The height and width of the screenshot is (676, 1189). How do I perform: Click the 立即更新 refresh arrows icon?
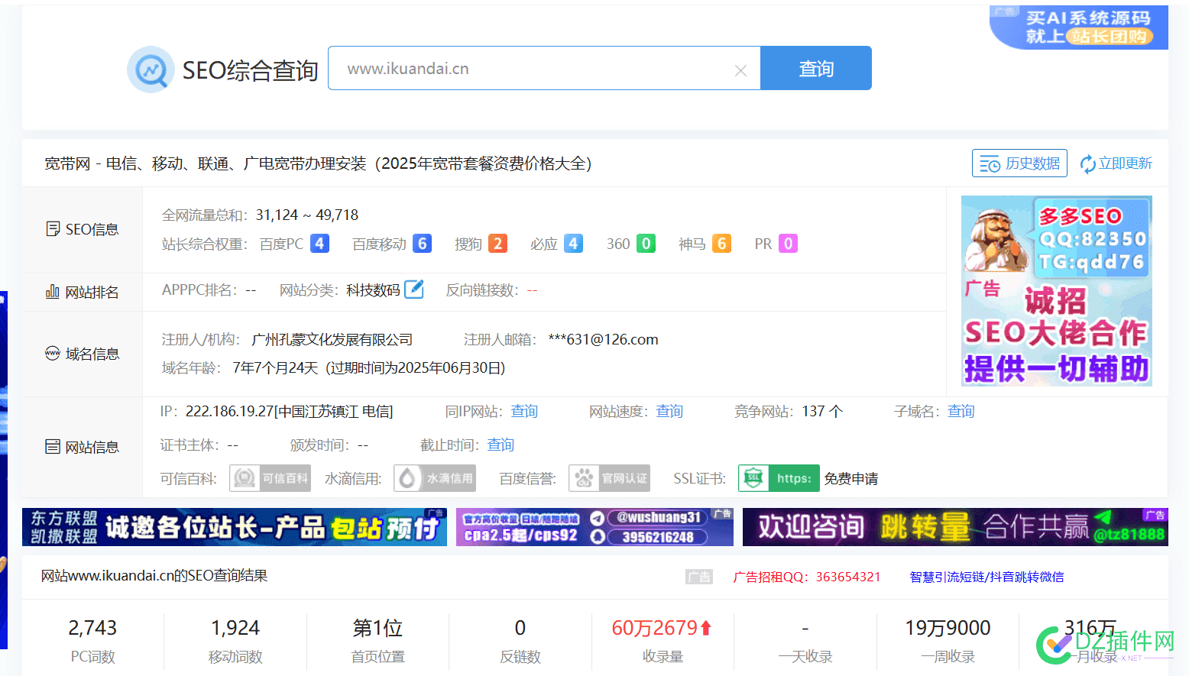pos(1087,164)
